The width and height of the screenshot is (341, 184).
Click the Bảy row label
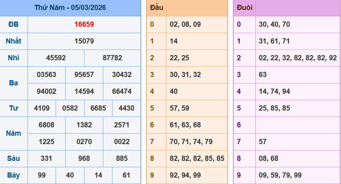(14, 175)
